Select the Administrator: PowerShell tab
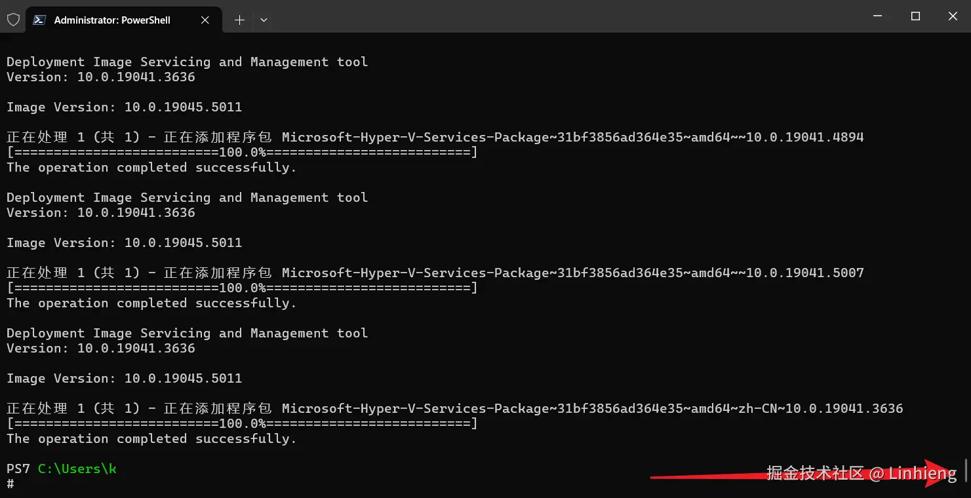Screen dimensions: 971x498 (x=111, y=20)
